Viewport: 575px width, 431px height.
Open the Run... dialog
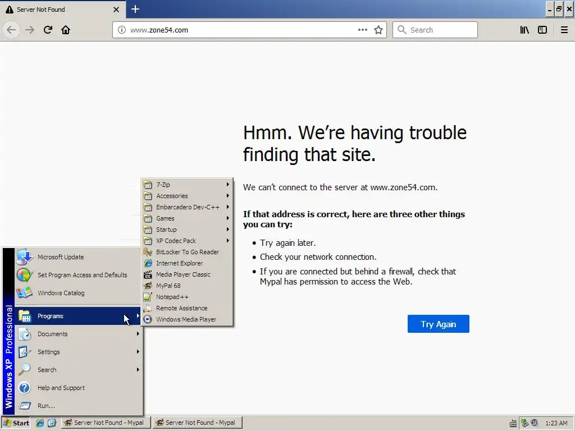[x=79, y=406]
